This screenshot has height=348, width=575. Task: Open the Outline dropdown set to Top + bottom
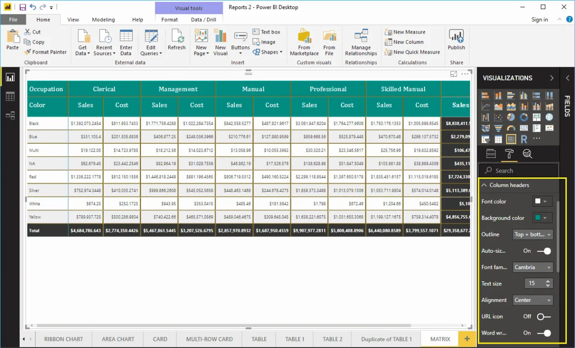tap(532, 234)
